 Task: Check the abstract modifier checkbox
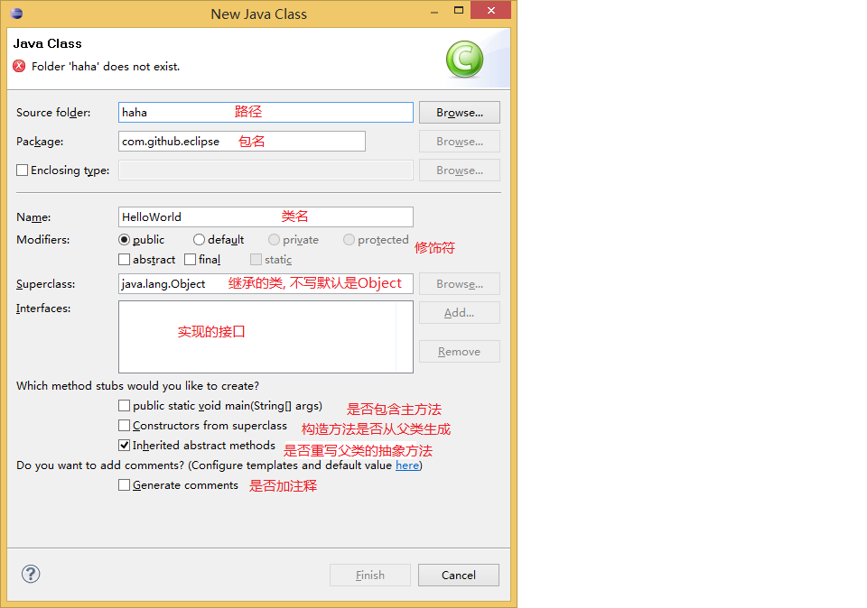125,260
